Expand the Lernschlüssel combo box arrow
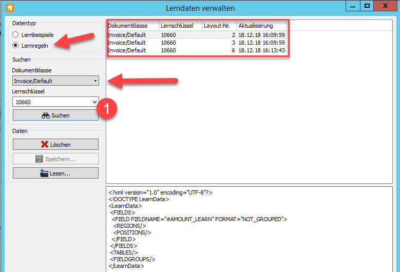Image resolution: width=400 pixels, height=272 pixels. (x=94, y=102)
